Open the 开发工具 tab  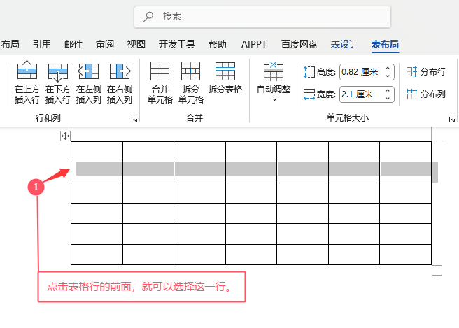coord(177,44)
